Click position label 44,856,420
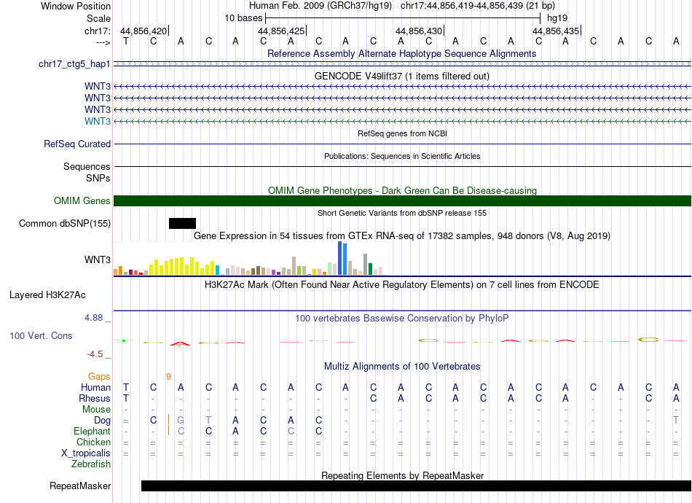Screen dimensions: 692x503 pos(143,31)
